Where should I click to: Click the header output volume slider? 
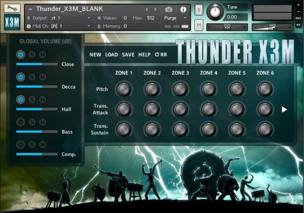pos(272,27)
